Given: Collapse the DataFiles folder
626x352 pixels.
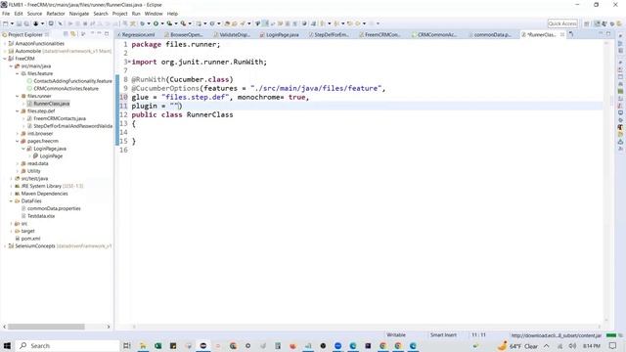Looking at the screenshot, I should click(x=11, y=201).
